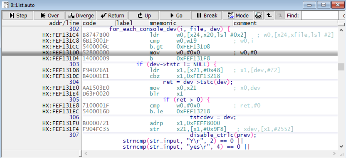The height and width of the screenshot is (158, 346).
Task: Click the b.gt 0xFEF131D8 instruction
Action: tap(180, 47)
